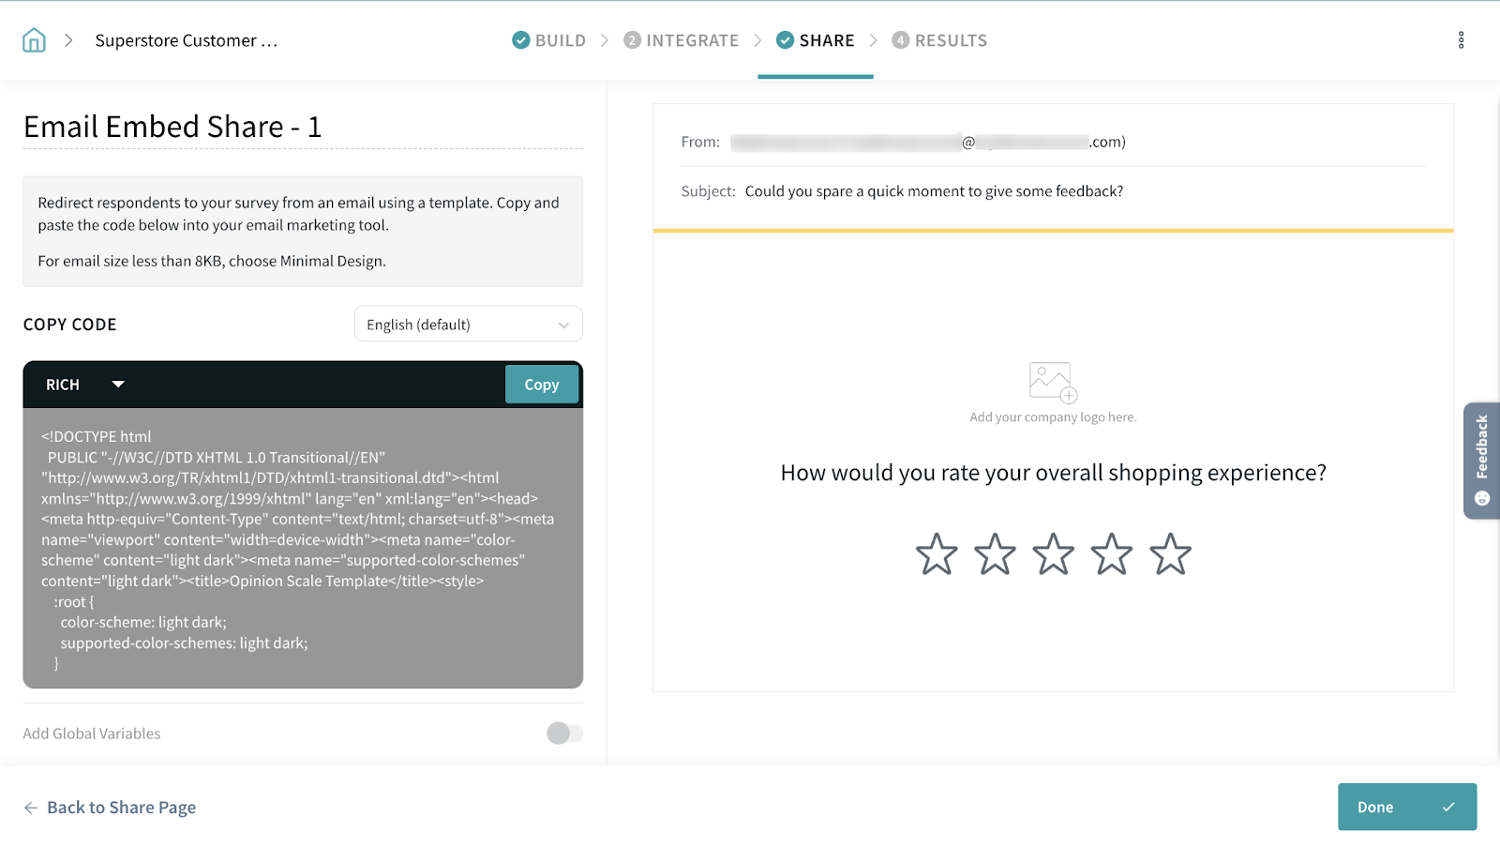Open the three-dot options menu
Viewport: 1500px width, 847px height.
(x=1461, y=40)
